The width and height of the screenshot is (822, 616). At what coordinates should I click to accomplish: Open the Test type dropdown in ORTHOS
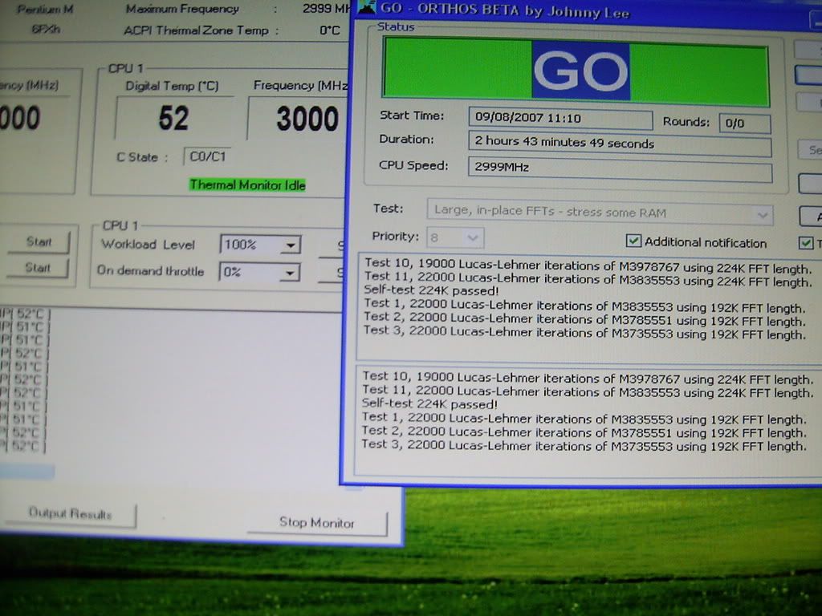[600, 212]
